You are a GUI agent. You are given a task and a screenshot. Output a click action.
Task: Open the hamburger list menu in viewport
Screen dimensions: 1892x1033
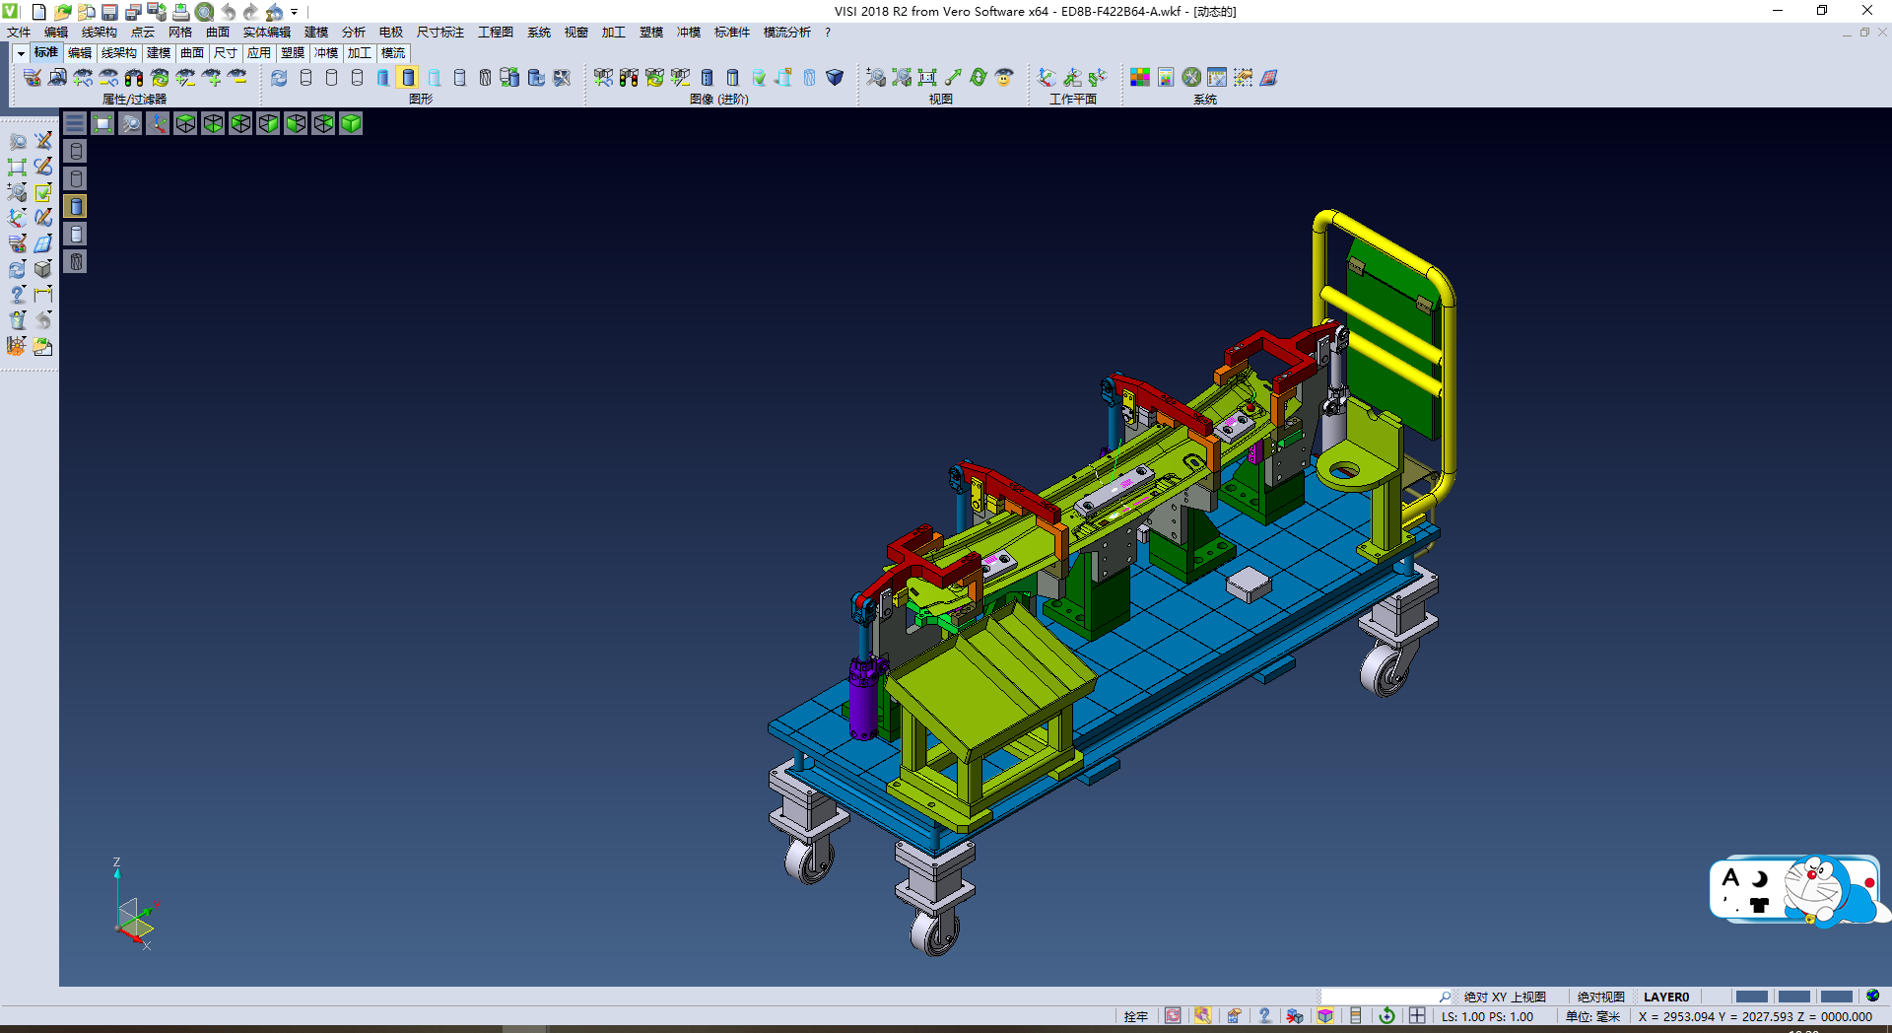pos(75,123)
